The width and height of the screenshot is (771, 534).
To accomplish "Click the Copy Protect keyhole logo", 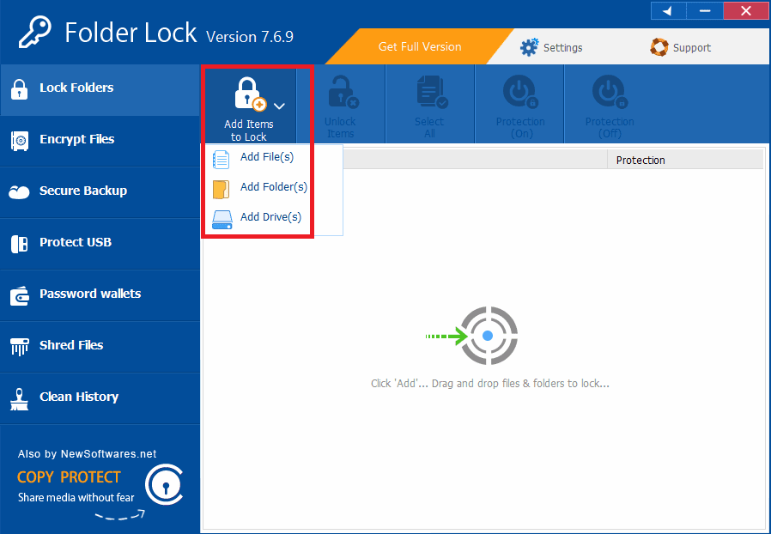I will (x=165, y=484).
